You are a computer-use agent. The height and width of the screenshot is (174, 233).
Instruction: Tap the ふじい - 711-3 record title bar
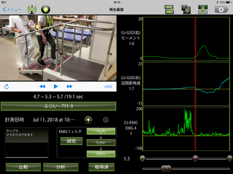(x=58, y=106)
